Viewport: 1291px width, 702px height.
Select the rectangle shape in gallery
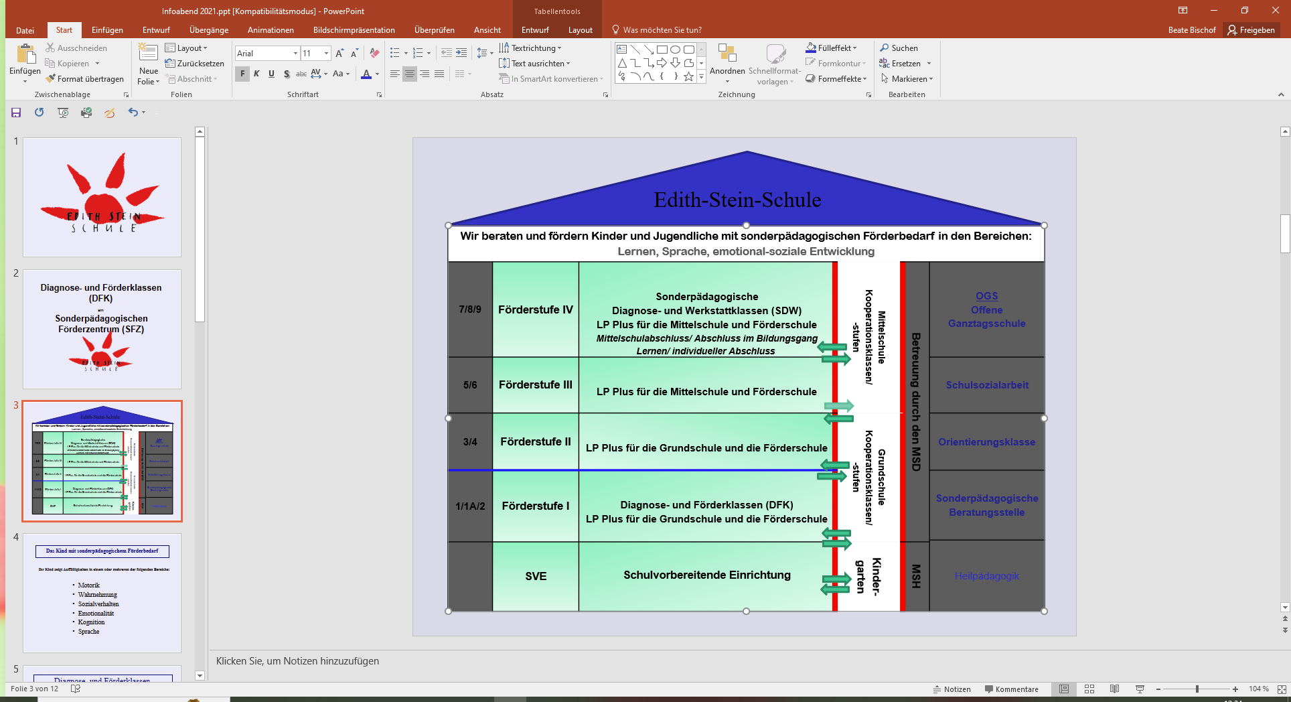662,50
